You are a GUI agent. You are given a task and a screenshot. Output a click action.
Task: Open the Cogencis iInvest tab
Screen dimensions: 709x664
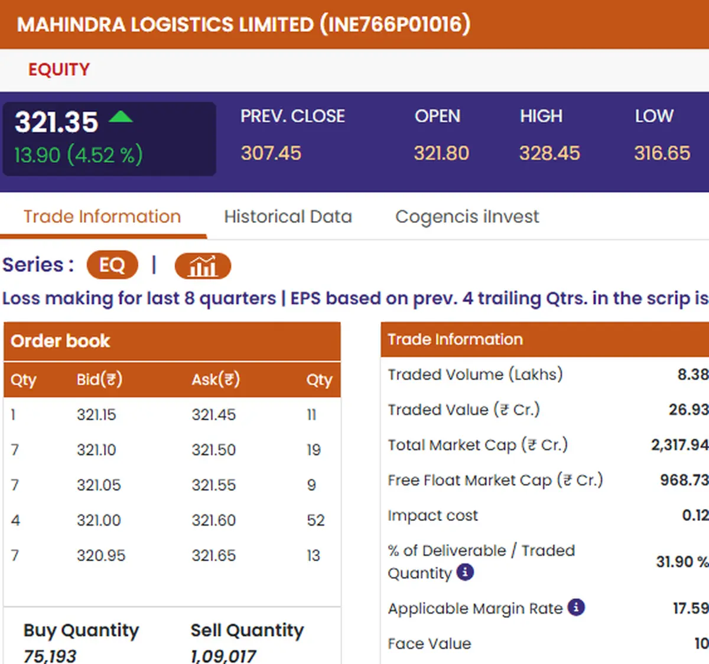467,217
